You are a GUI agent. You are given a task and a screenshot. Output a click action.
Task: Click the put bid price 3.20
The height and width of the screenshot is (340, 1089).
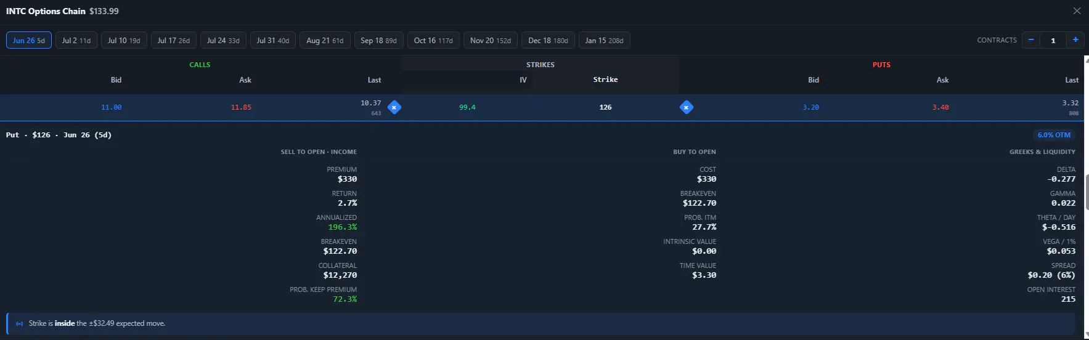811,107
